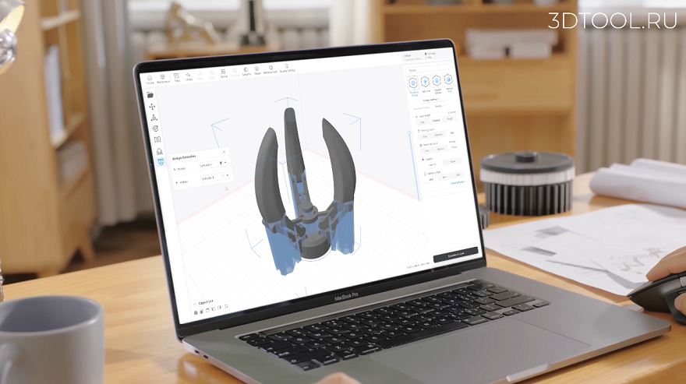Viewport: 686px width, 384px height.
Task: Open the Helpers extruder dropdown
Action: pyautogui.click(x=215, y=178)
